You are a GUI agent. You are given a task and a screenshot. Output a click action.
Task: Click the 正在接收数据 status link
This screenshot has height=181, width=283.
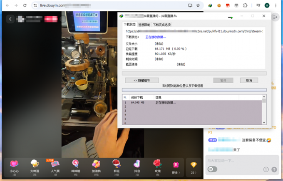coord(156,37)
